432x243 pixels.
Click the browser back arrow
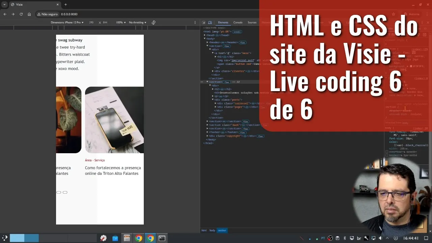click(x=5, y=14)
